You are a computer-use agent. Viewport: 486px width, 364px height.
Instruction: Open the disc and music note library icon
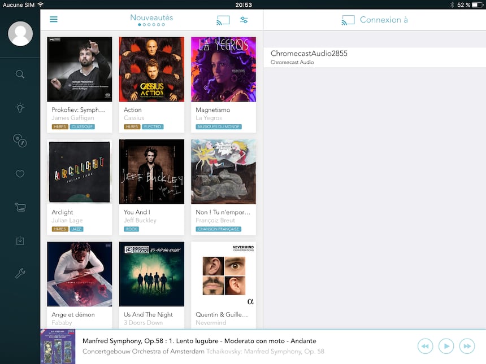click(x=20, y=141)
